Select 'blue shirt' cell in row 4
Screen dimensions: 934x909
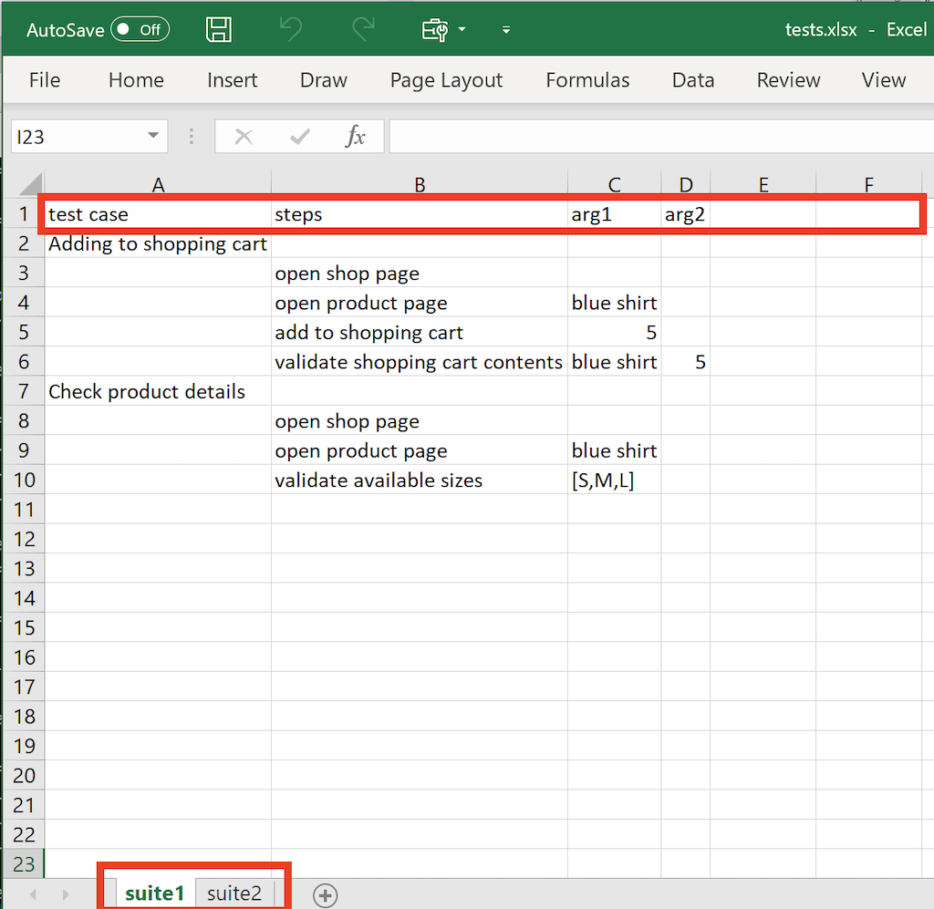click(614, 303)
